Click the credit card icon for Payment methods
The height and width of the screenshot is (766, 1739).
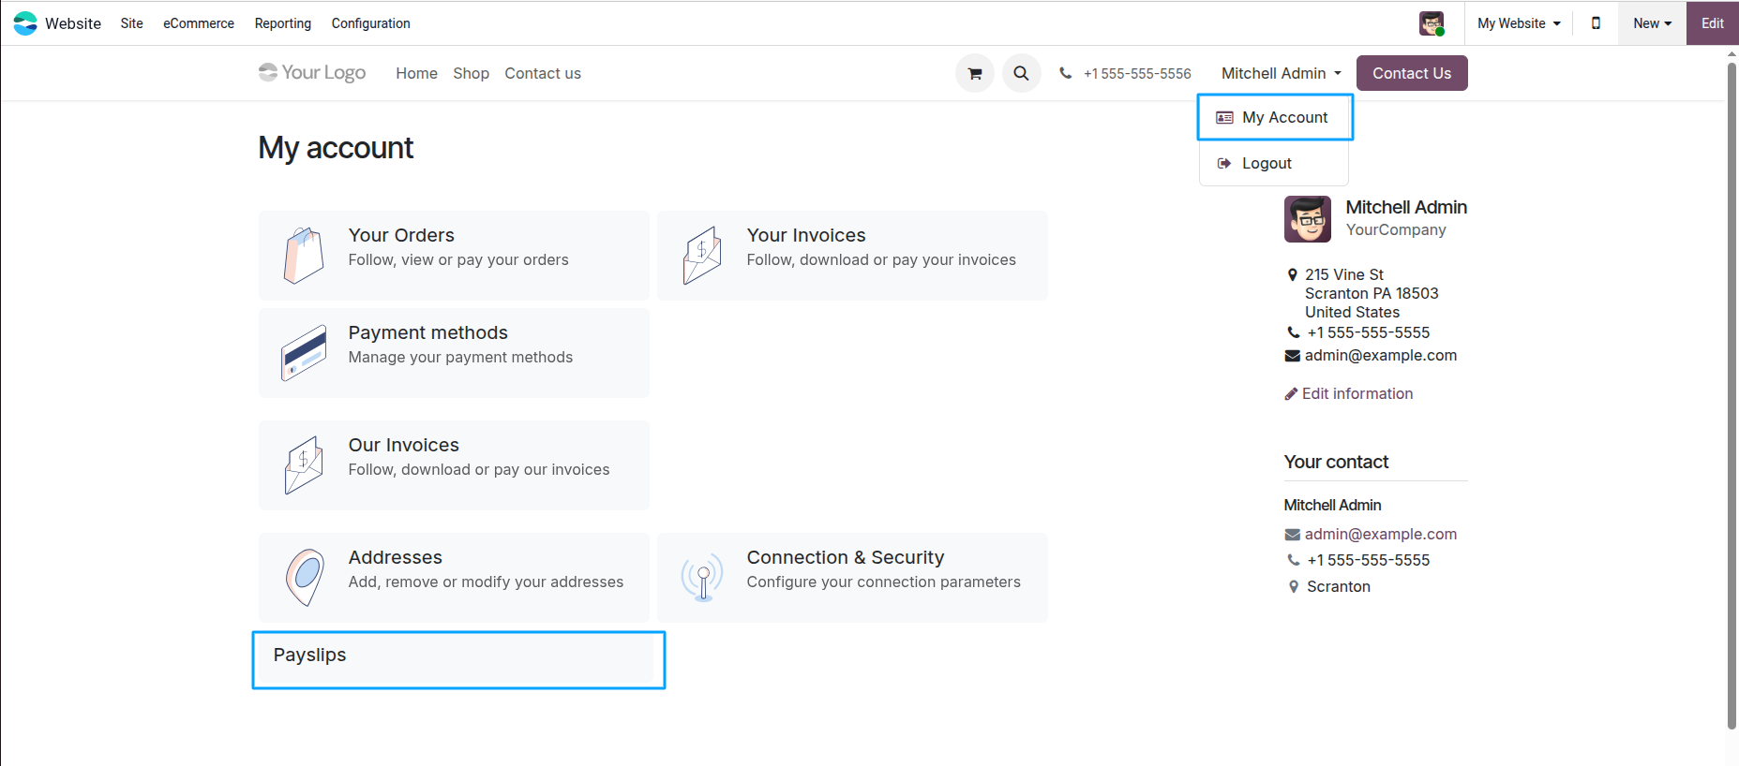[304, 353]
